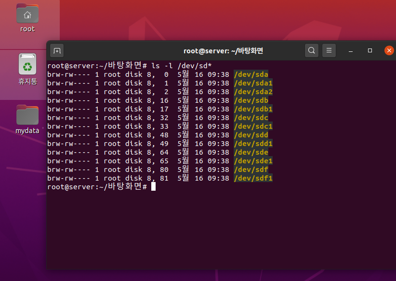Screen dimensions: 396x281
Task: Click the minor number 81 in sdf1 row
Action: point(164,178)
